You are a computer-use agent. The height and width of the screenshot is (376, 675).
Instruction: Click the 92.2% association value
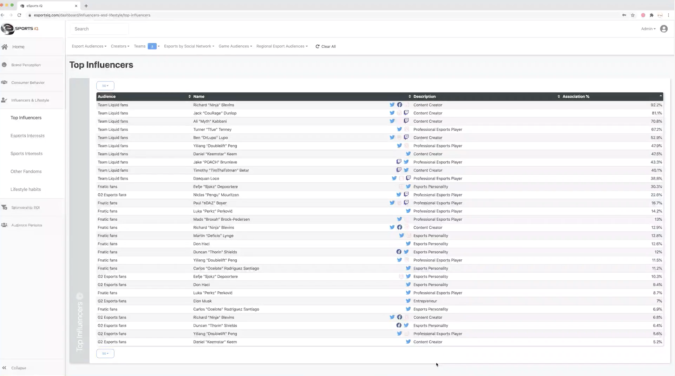pos(656,105)
